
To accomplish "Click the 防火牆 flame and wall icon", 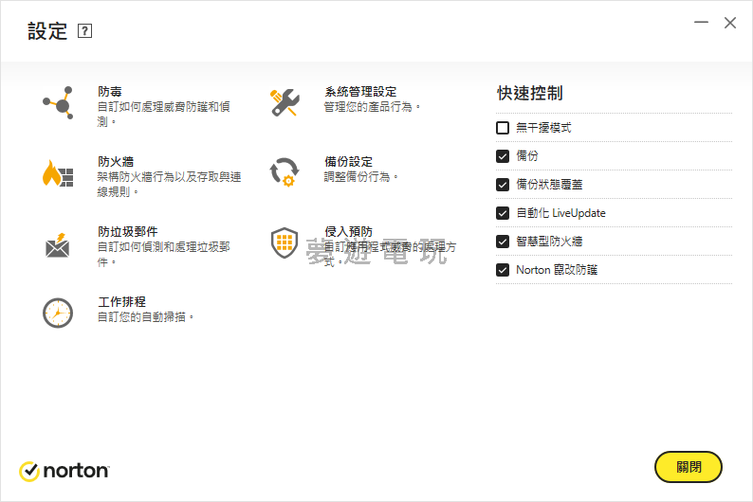I will pyautogui.click(x=58, y=172).
